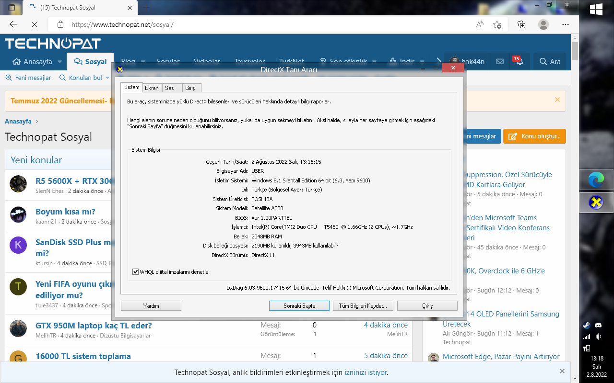
Task: Open the Anasayfa nav item
Action: point(33,61)
